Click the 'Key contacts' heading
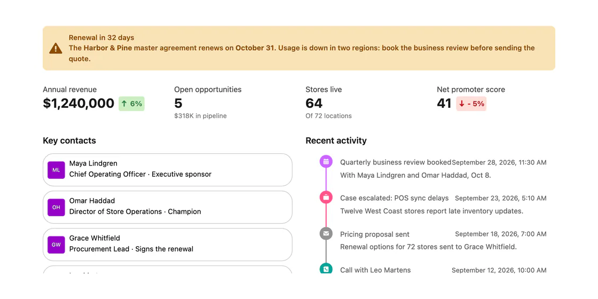This screenshot has width=598, height=299. coord(69,141)
